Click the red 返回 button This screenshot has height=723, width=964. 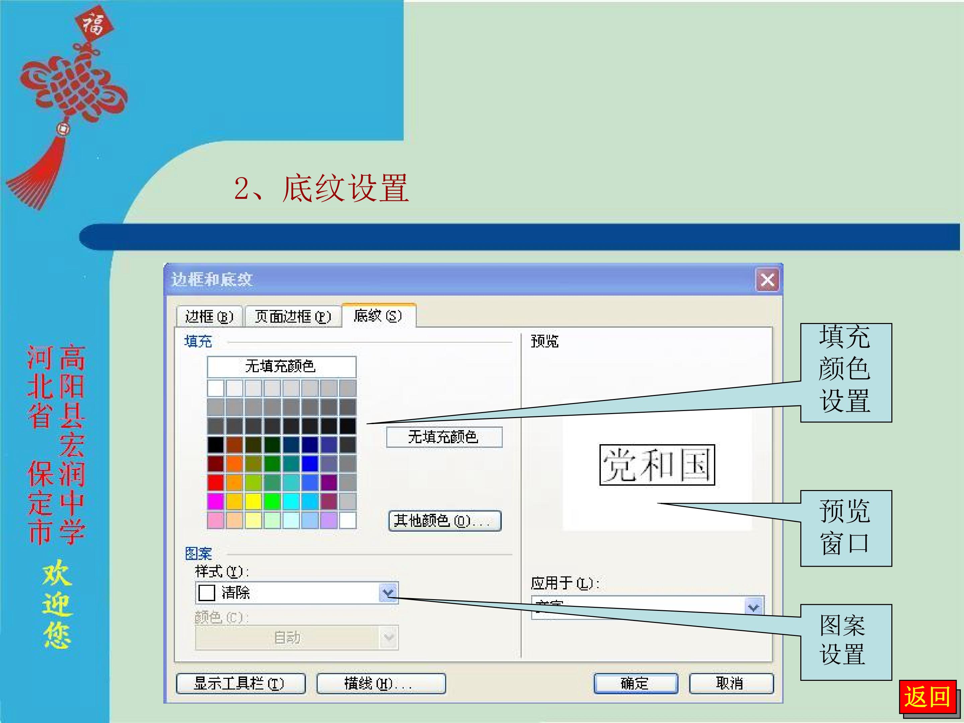(x=928, y=697)
